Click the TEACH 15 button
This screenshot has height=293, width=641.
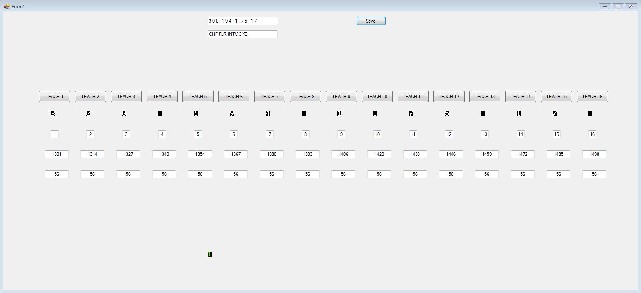click(x=557, y=97)
